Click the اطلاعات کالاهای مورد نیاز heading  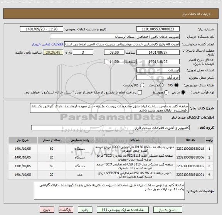pyautogui.click(x=193, y=118)
